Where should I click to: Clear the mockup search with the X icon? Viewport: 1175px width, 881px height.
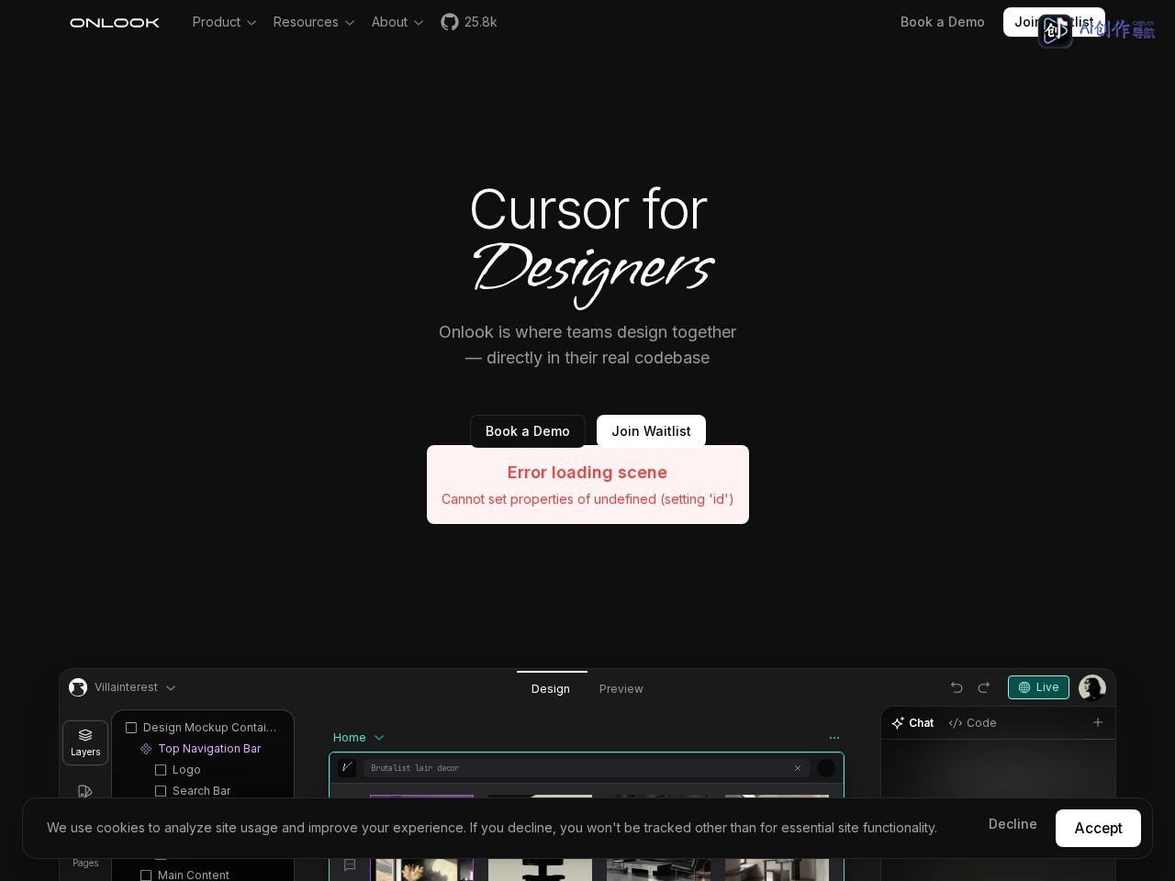tap(798, 768)
